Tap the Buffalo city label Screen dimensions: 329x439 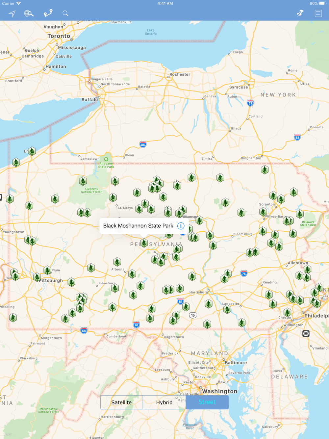coord(89,99)
